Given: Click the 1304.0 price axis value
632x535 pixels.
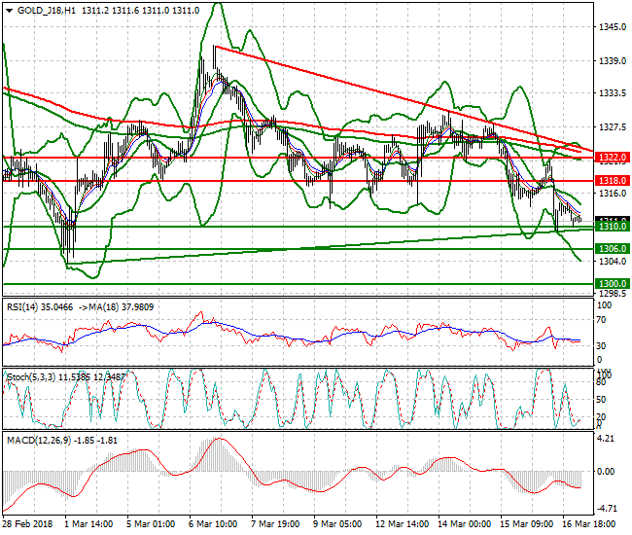Looking at the screenshot, I should click(x=613, y=262).
